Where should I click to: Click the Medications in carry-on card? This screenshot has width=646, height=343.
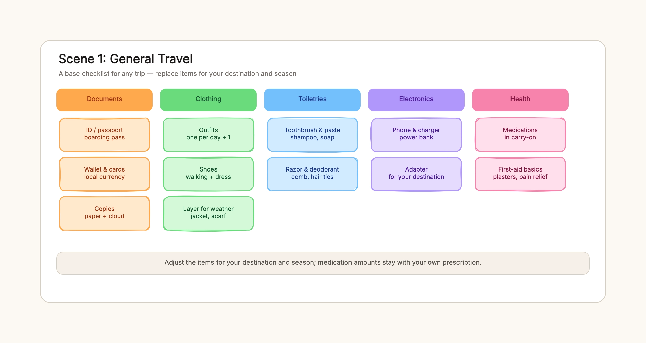click(520, 134)
